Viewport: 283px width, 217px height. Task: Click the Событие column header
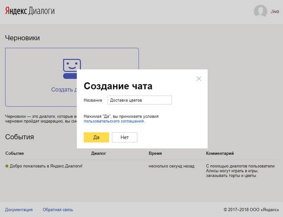tap(15, 154)
